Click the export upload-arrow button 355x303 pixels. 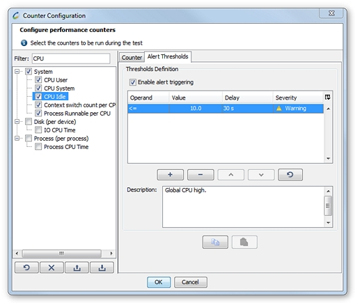(77, 267)
